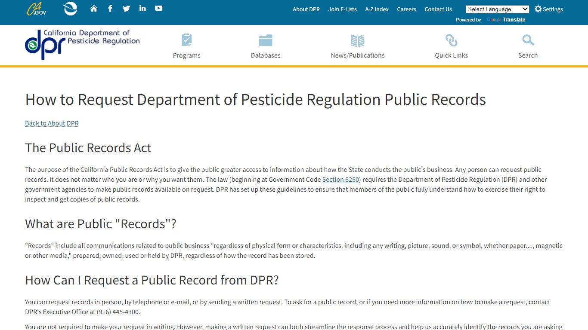Image resolution: width=588 pixels, height=330 pixels.
Task: Click the DPR department logo
Action: click(82, 44)
